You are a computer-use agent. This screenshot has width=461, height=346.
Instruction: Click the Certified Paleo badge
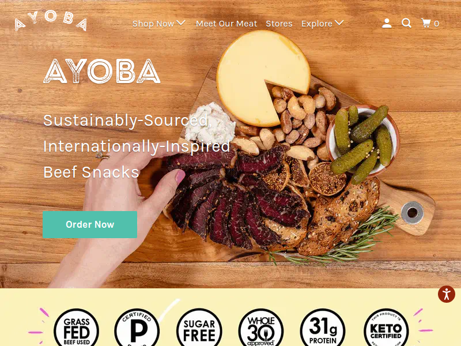coord(137,329)
